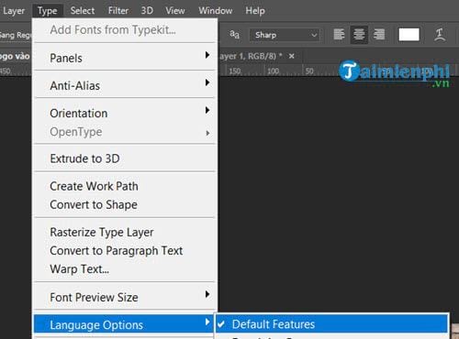
Task: Click the anti-aliasing 'aa' icon
Action: [234, 35]
